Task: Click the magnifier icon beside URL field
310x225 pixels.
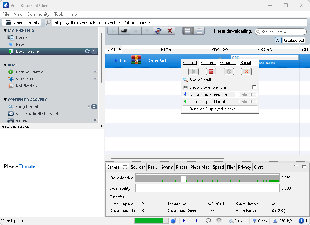Action: pyautogui.click(x=48, y=22)
